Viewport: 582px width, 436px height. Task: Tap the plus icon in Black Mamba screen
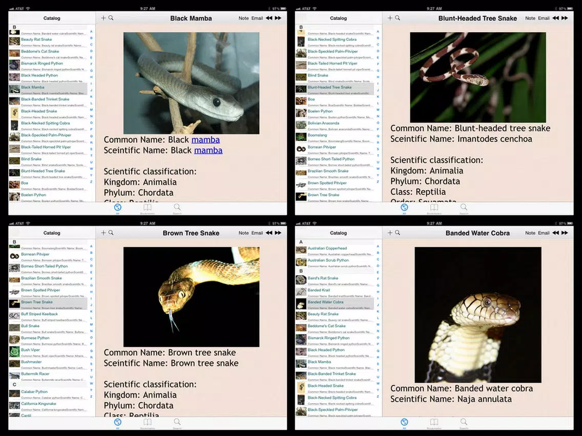tap(103, 18)
